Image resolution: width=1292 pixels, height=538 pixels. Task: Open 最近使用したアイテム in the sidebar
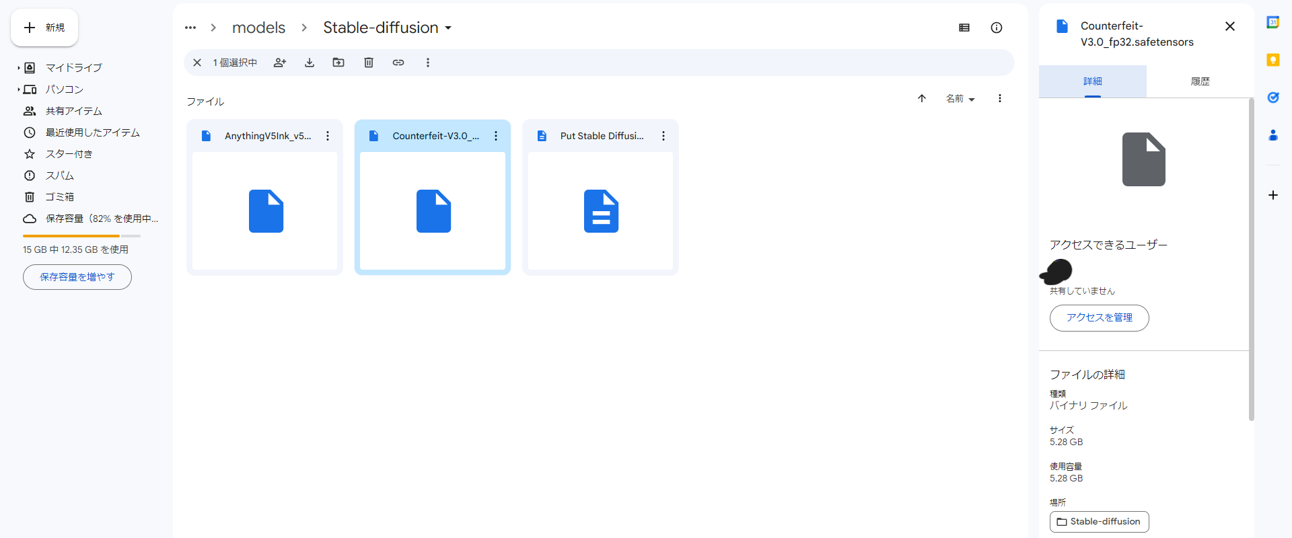(x=92, y=132)
